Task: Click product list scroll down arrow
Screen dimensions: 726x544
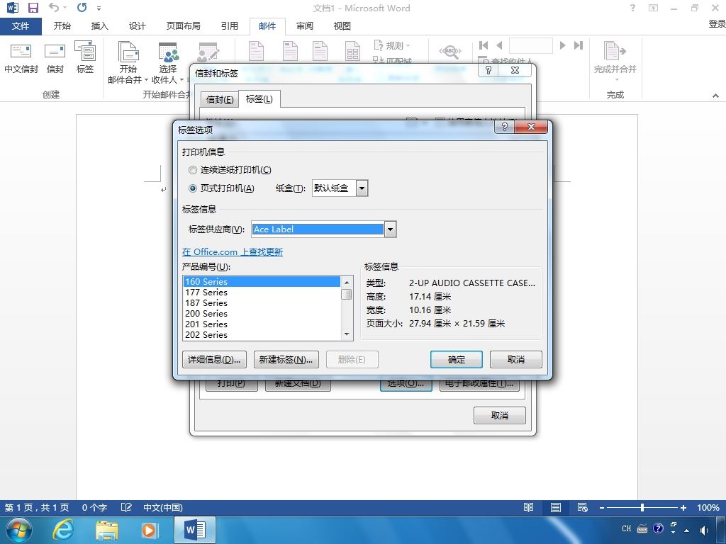Action: pos(347,334)
